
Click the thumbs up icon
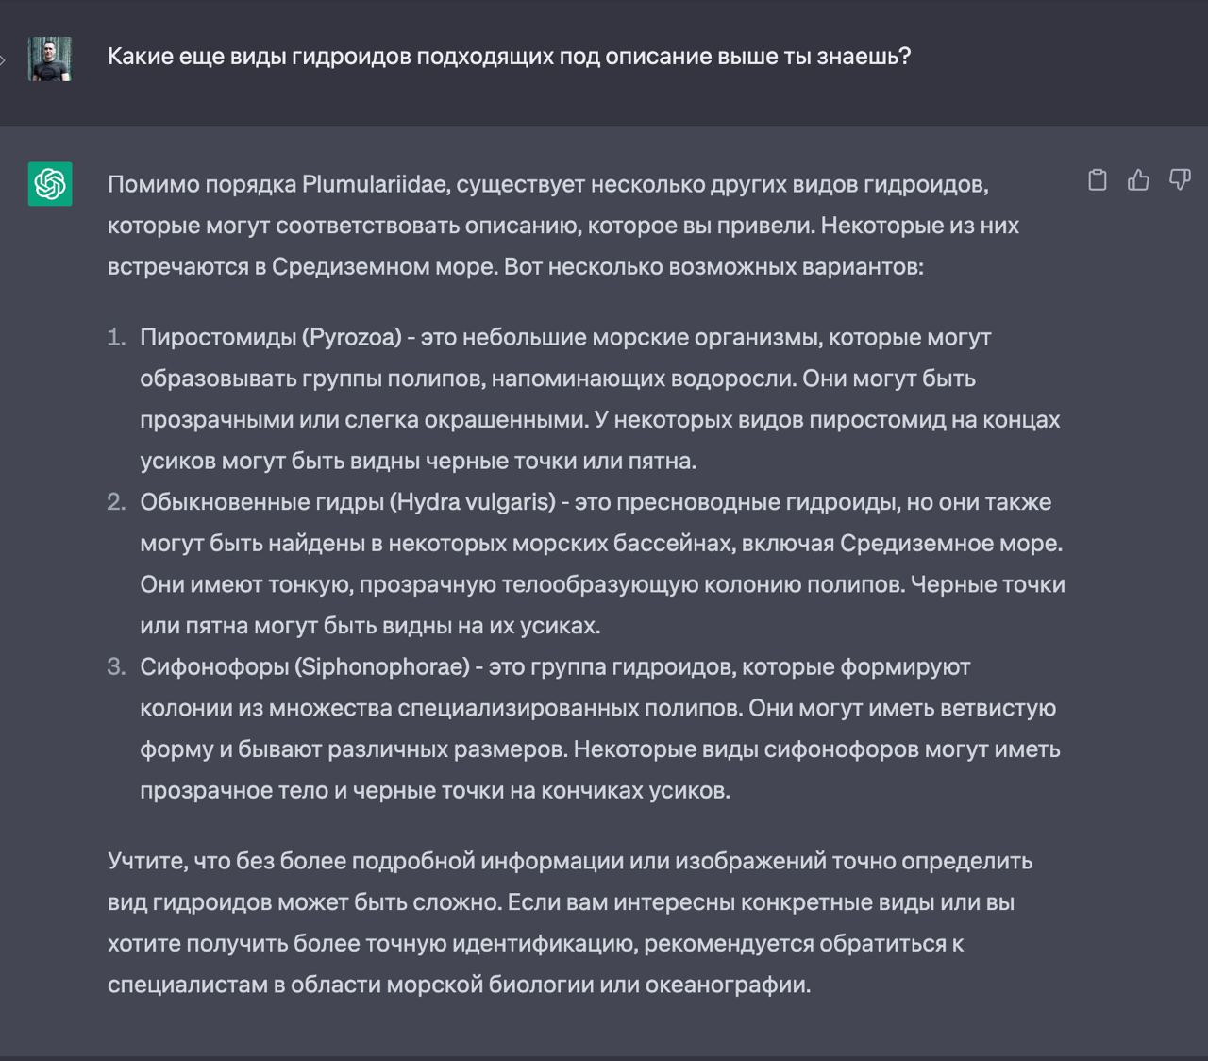pos(1138,179)
